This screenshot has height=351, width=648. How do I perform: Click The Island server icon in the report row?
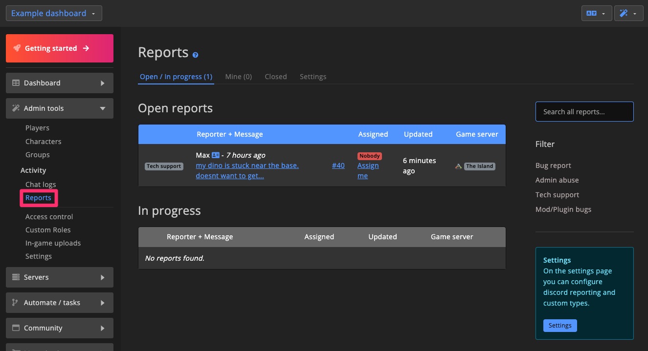458,166
